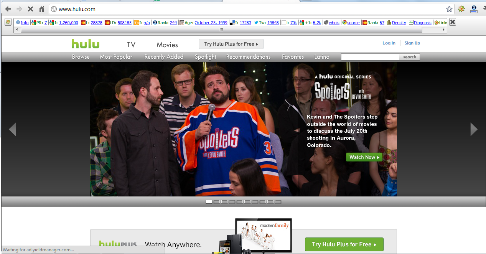Go back using the browser back arrow

point(8,9)
